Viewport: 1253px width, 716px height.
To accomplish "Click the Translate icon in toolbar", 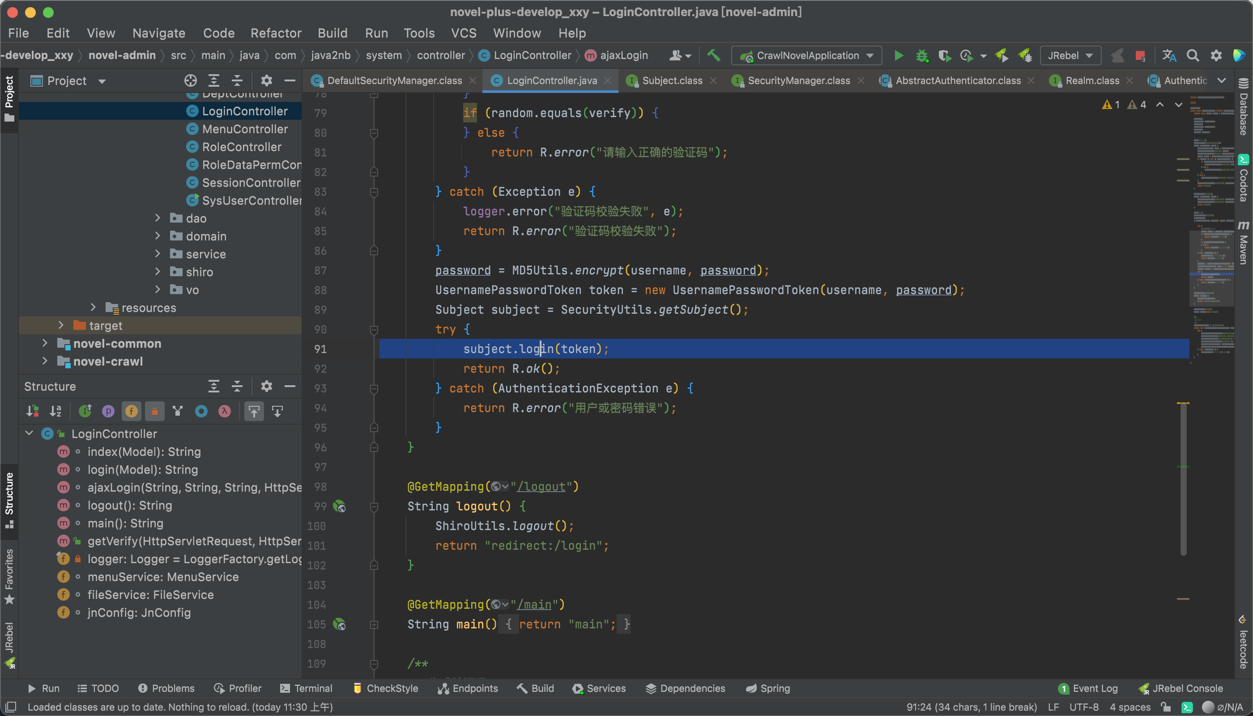I will (1169, 55).
